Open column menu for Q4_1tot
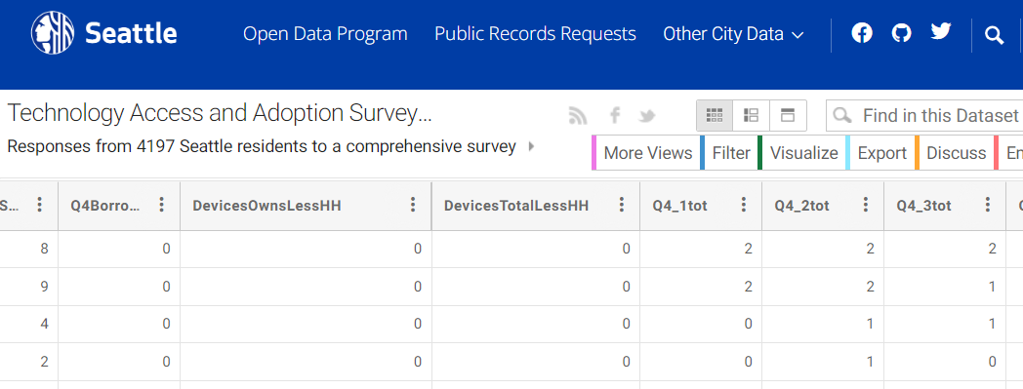Screen dimensions: 1023x389 click(743, 206)
